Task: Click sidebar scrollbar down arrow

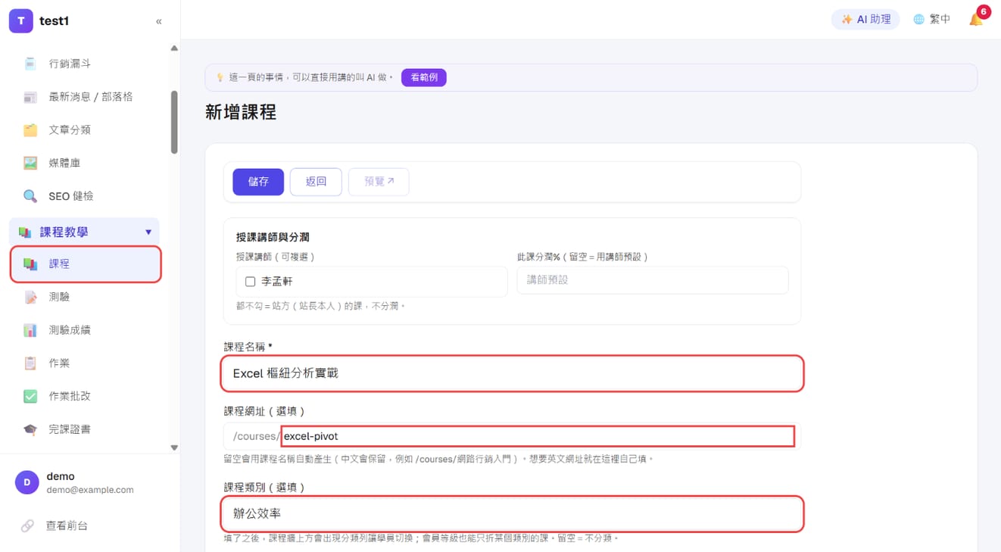Action: [x=174, y=448]
